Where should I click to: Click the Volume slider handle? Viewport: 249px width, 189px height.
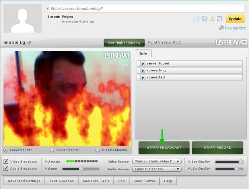[81, 169]
